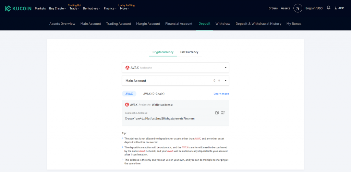
Task: Change language via English/USD
Action: point(314,8)
